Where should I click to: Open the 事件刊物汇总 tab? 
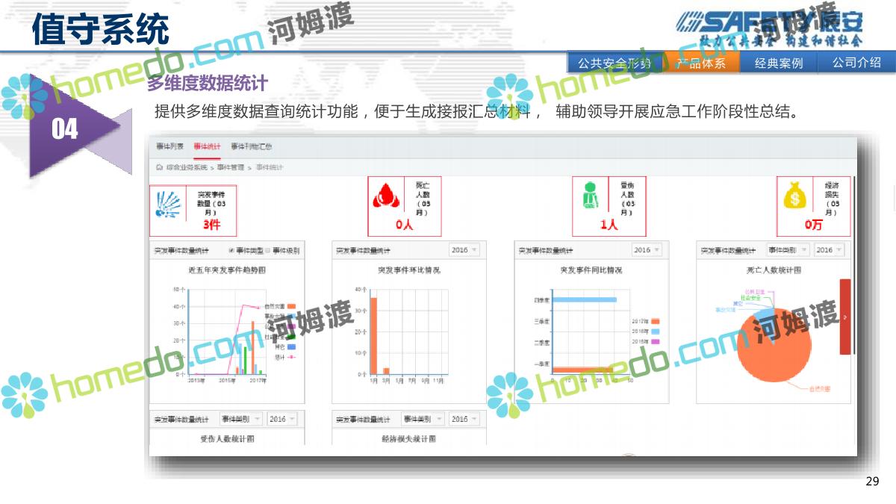[x=251, y=147]
